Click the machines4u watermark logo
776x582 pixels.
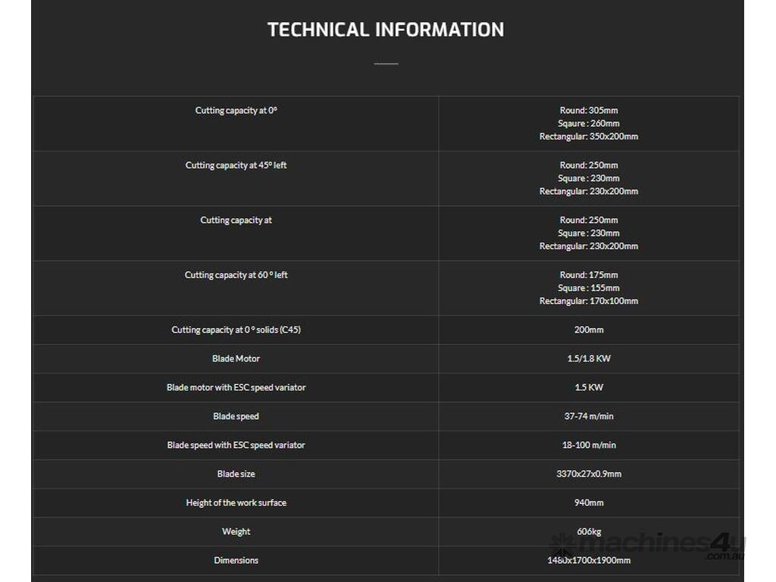648,546
